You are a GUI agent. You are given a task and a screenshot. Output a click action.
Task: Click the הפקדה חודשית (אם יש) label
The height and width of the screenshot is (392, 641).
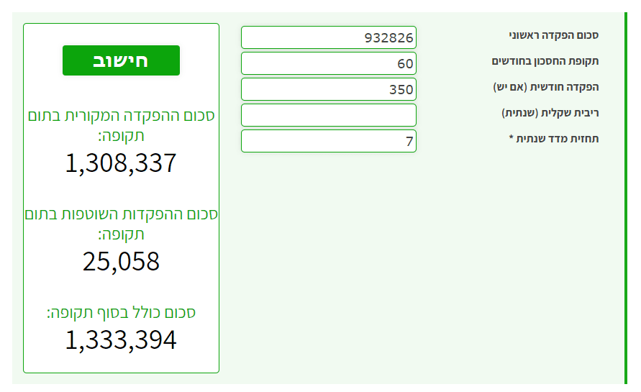pos(545,87)
